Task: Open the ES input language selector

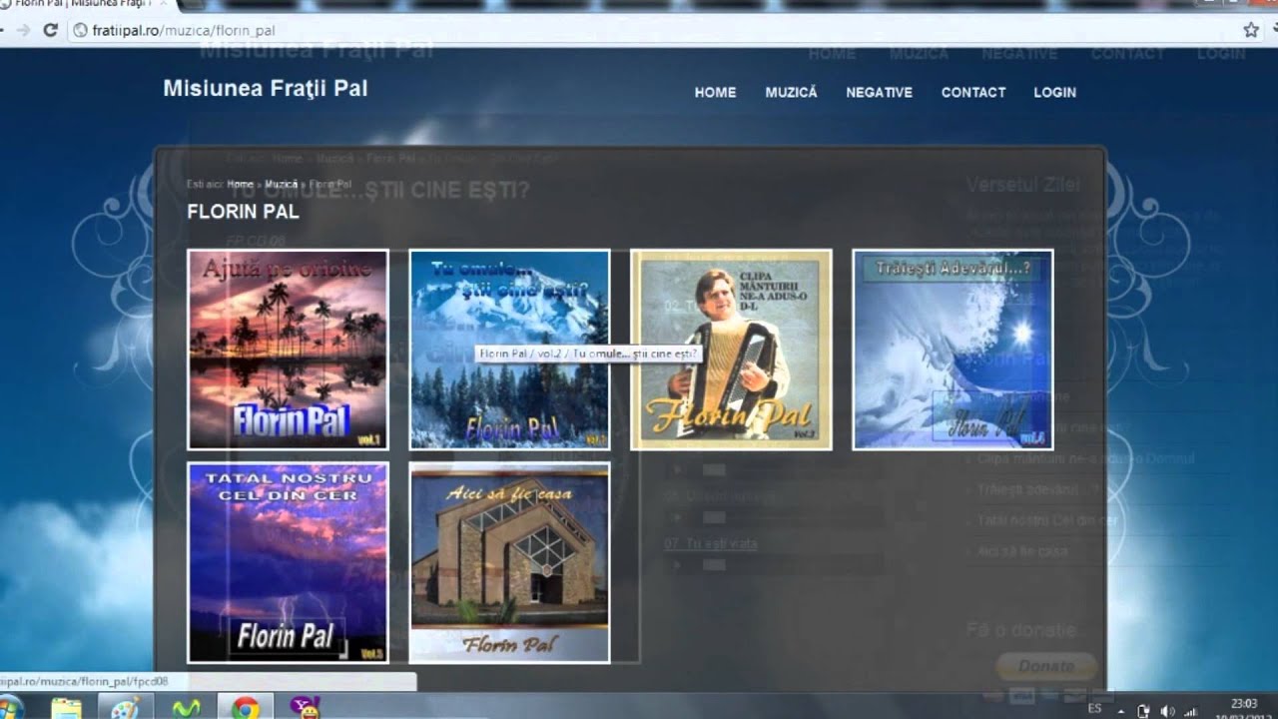Action: [1094, 709]
